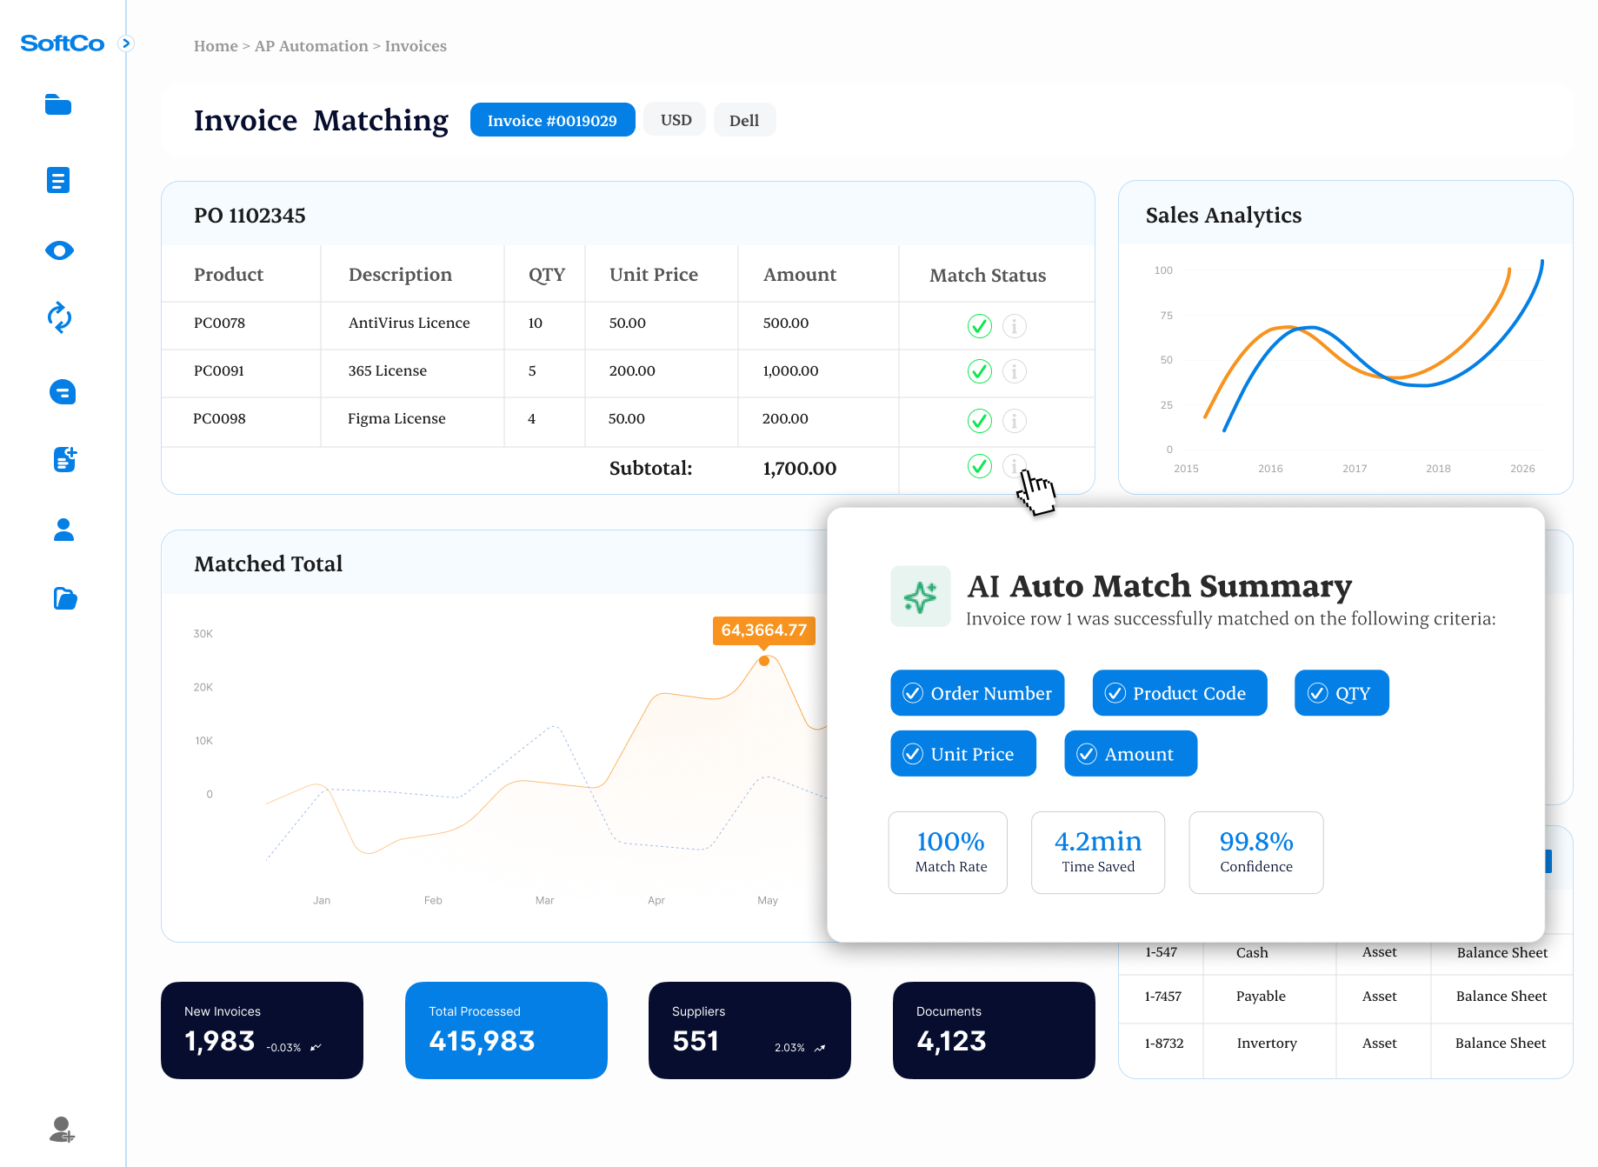Toggle the Amount criteria chip

(1130, 754)
